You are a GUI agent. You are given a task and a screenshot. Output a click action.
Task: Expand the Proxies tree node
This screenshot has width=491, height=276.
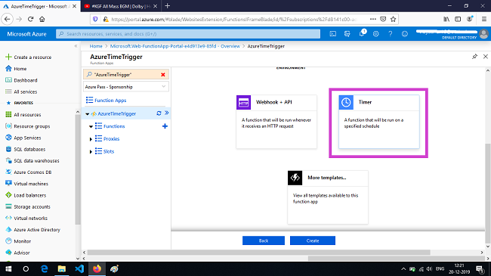click(91, 139)
